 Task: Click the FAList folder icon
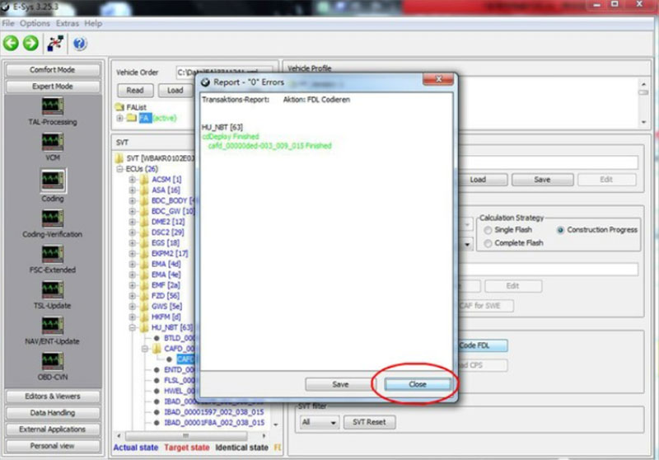(119, 107)
